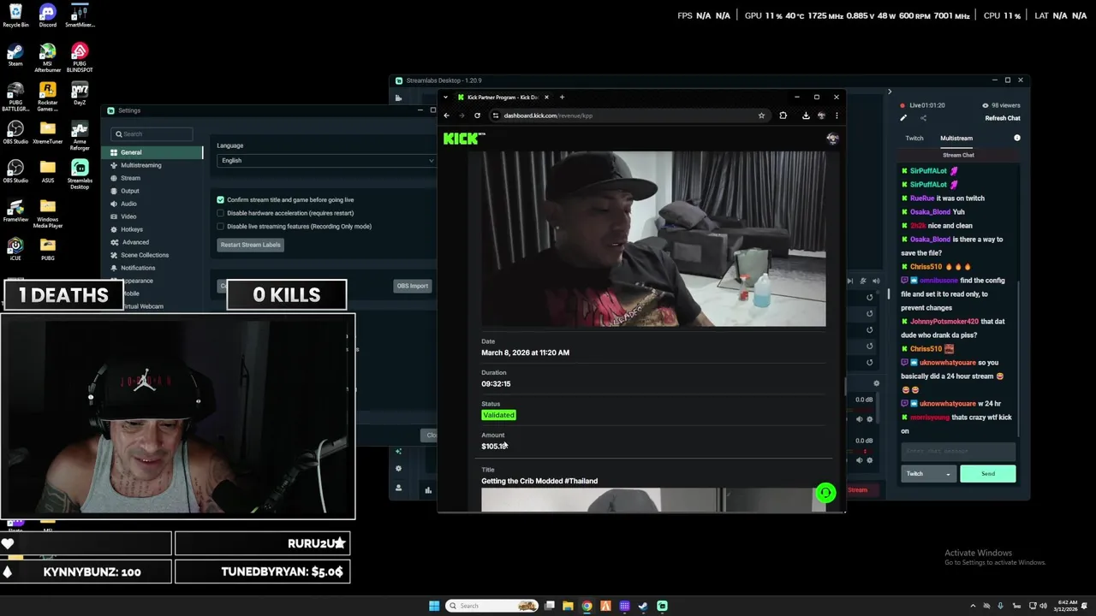Open a new browser tab with plus

click(x=562, y=97)
